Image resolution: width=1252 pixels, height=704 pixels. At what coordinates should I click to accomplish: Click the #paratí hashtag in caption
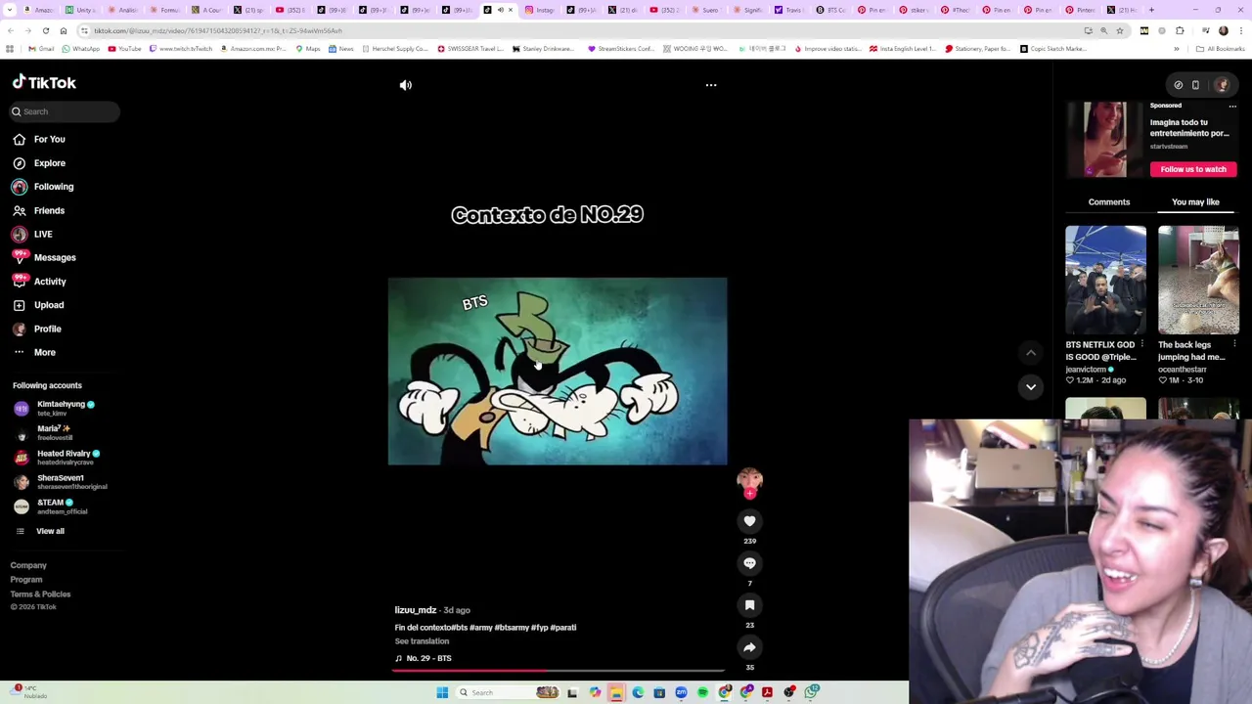[563, 628]
